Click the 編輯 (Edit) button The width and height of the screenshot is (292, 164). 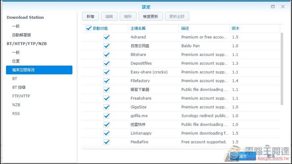(x=109, y=17)
